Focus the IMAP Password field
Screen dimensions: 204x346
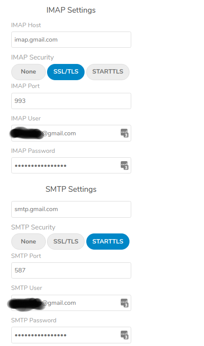[x=71, y=165]
